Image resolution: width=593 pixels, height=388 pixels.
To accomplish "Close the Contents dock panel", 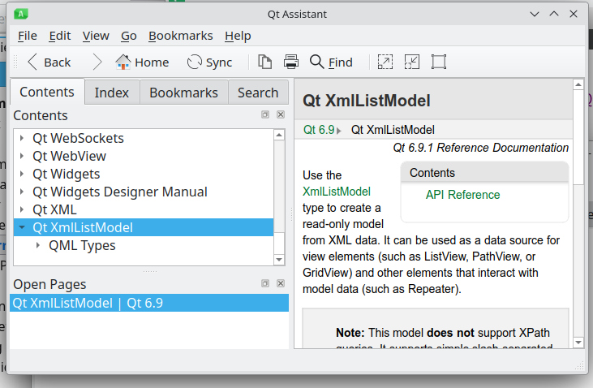I will 281,114.
